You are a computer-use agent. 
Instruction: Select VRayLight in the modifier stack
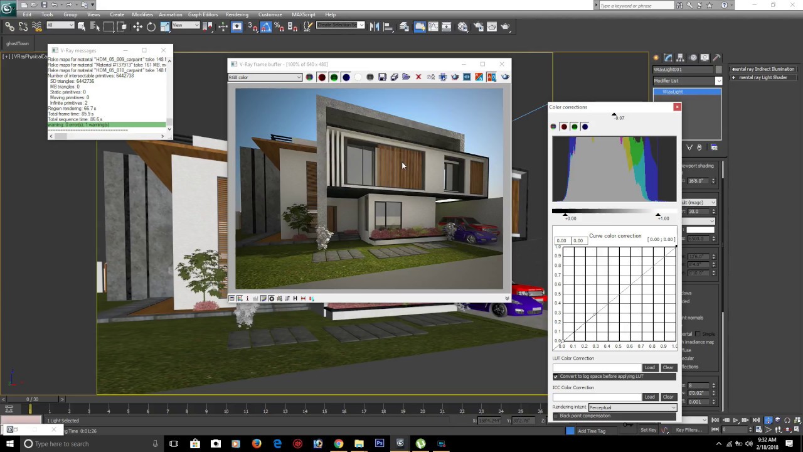click(x=687, y=92)
